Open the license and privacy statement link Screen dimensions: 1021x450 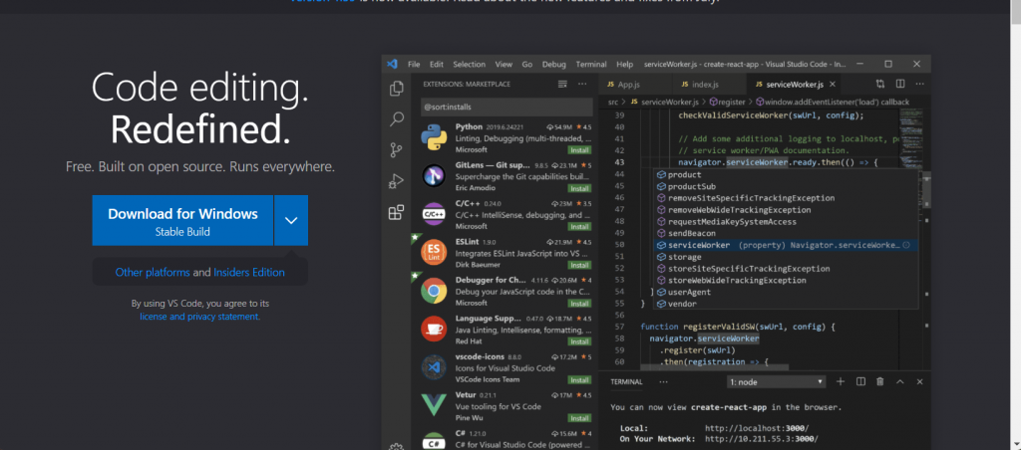[x=199, y=317]
